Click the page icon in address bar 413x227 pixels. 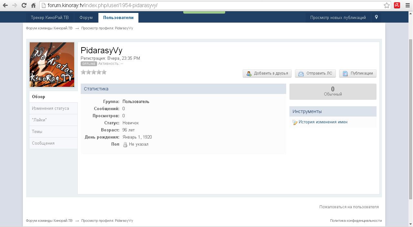(44, 5)
